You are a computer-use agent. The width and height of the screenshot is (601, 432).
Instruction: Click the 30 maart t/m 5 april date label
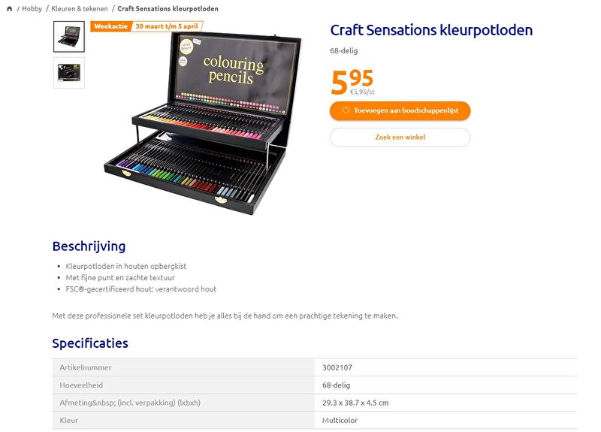coord(167,26)
